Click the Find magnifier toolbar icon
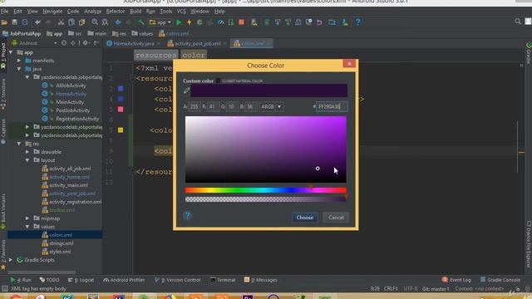 [x=95, y=22]
